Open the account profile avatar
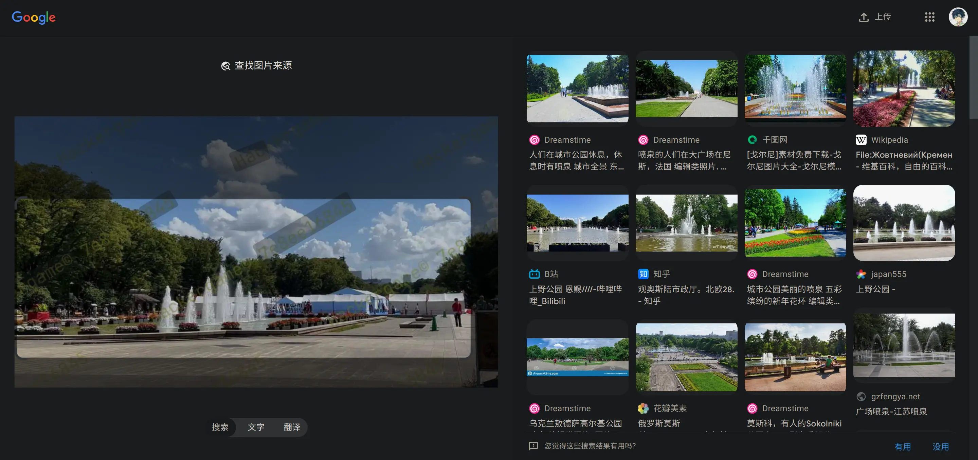This screenshot has height=460, width=978. coord(958,17)
